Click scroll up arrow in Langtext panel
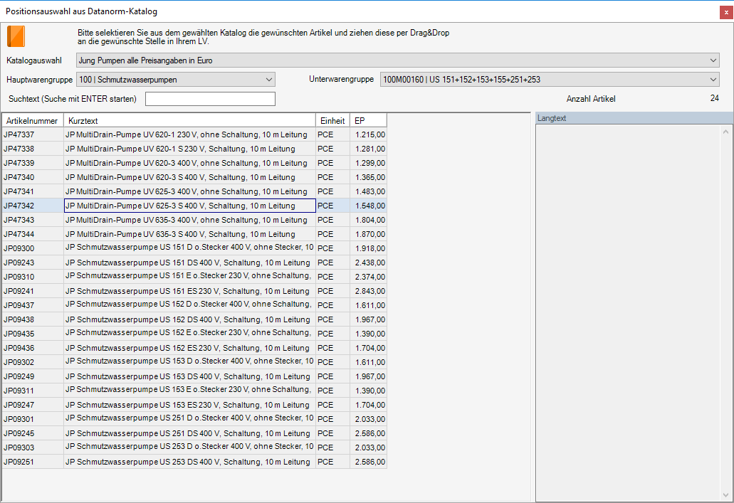The image size is (734, 503). pos(726,132)
